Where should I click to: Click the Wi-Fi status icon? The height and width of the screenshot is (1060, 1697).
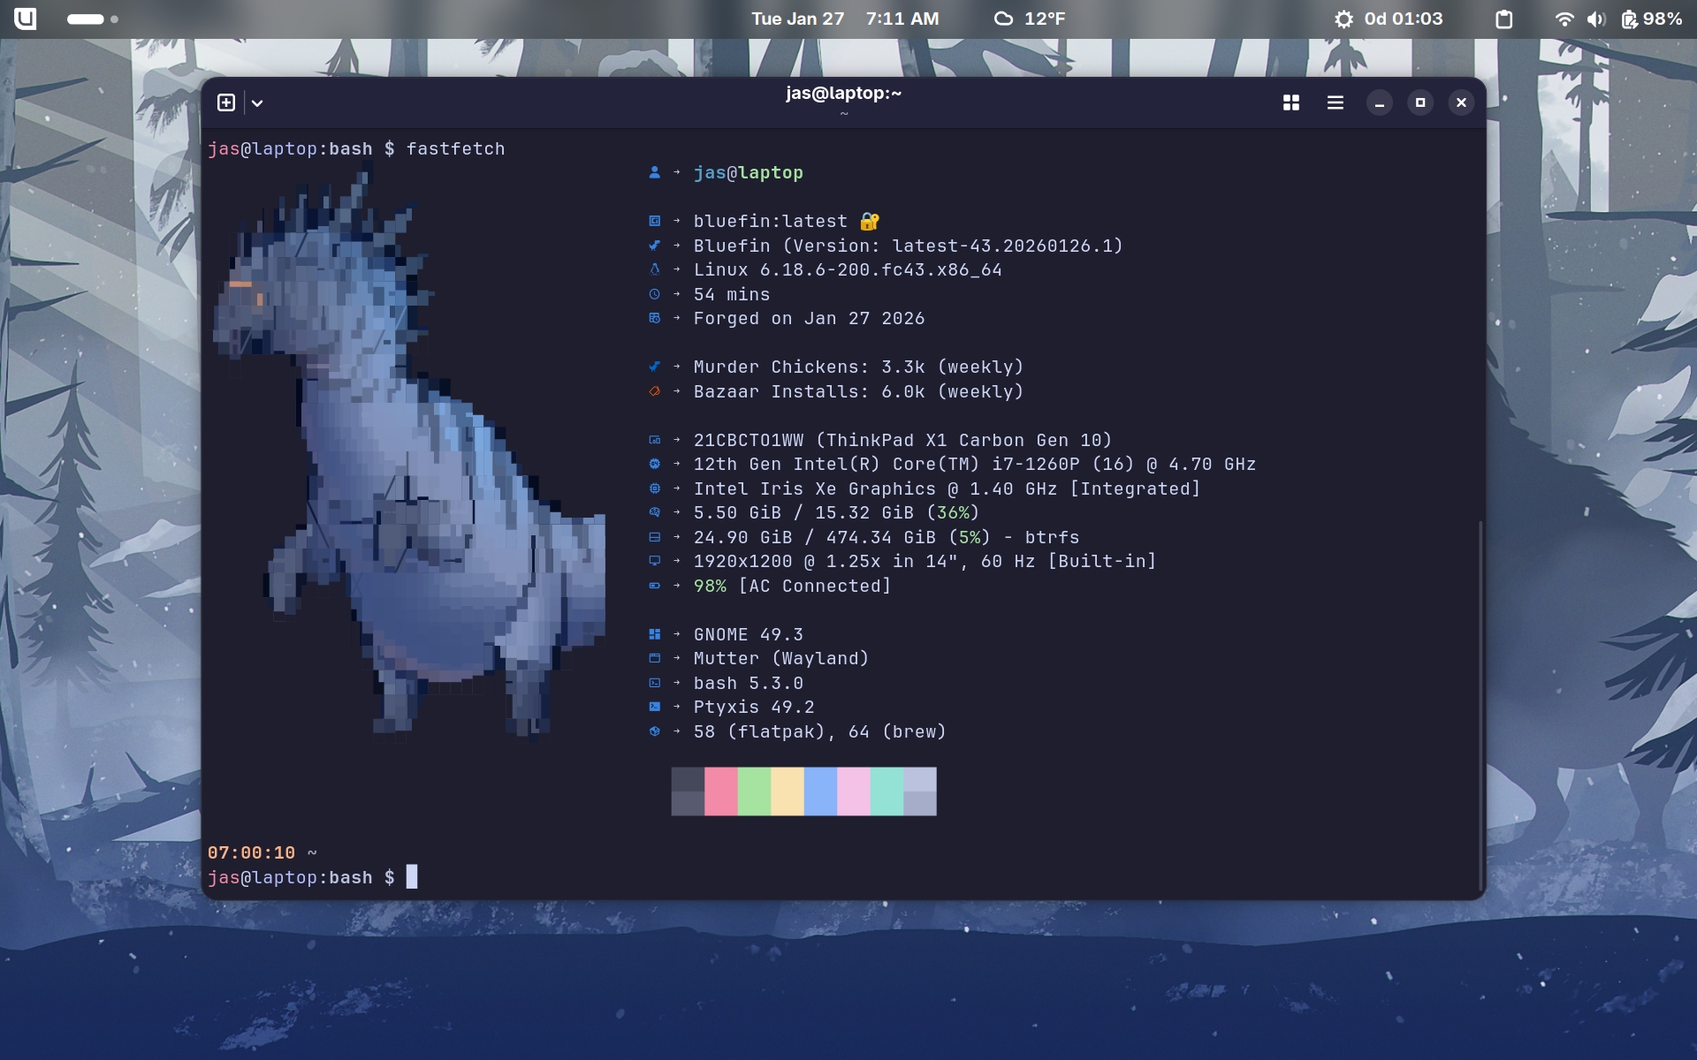tap(1564, 19)
